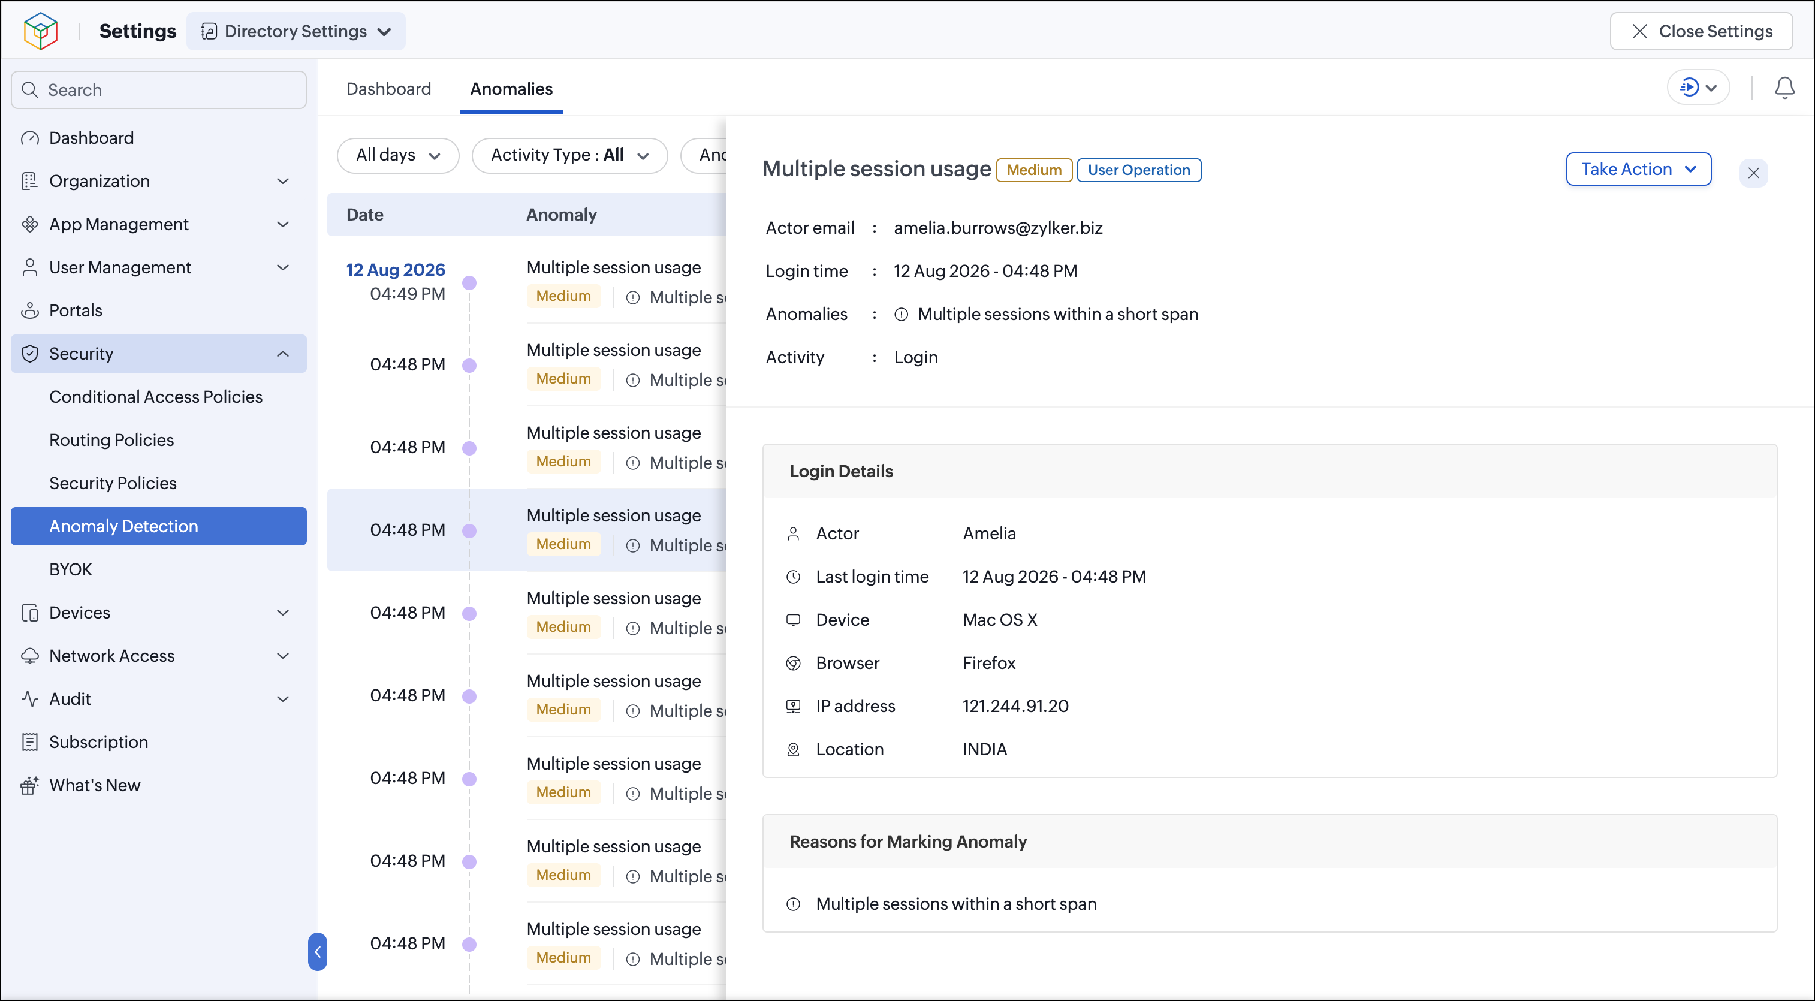Click the IP address icon

(x=794, y=707)
